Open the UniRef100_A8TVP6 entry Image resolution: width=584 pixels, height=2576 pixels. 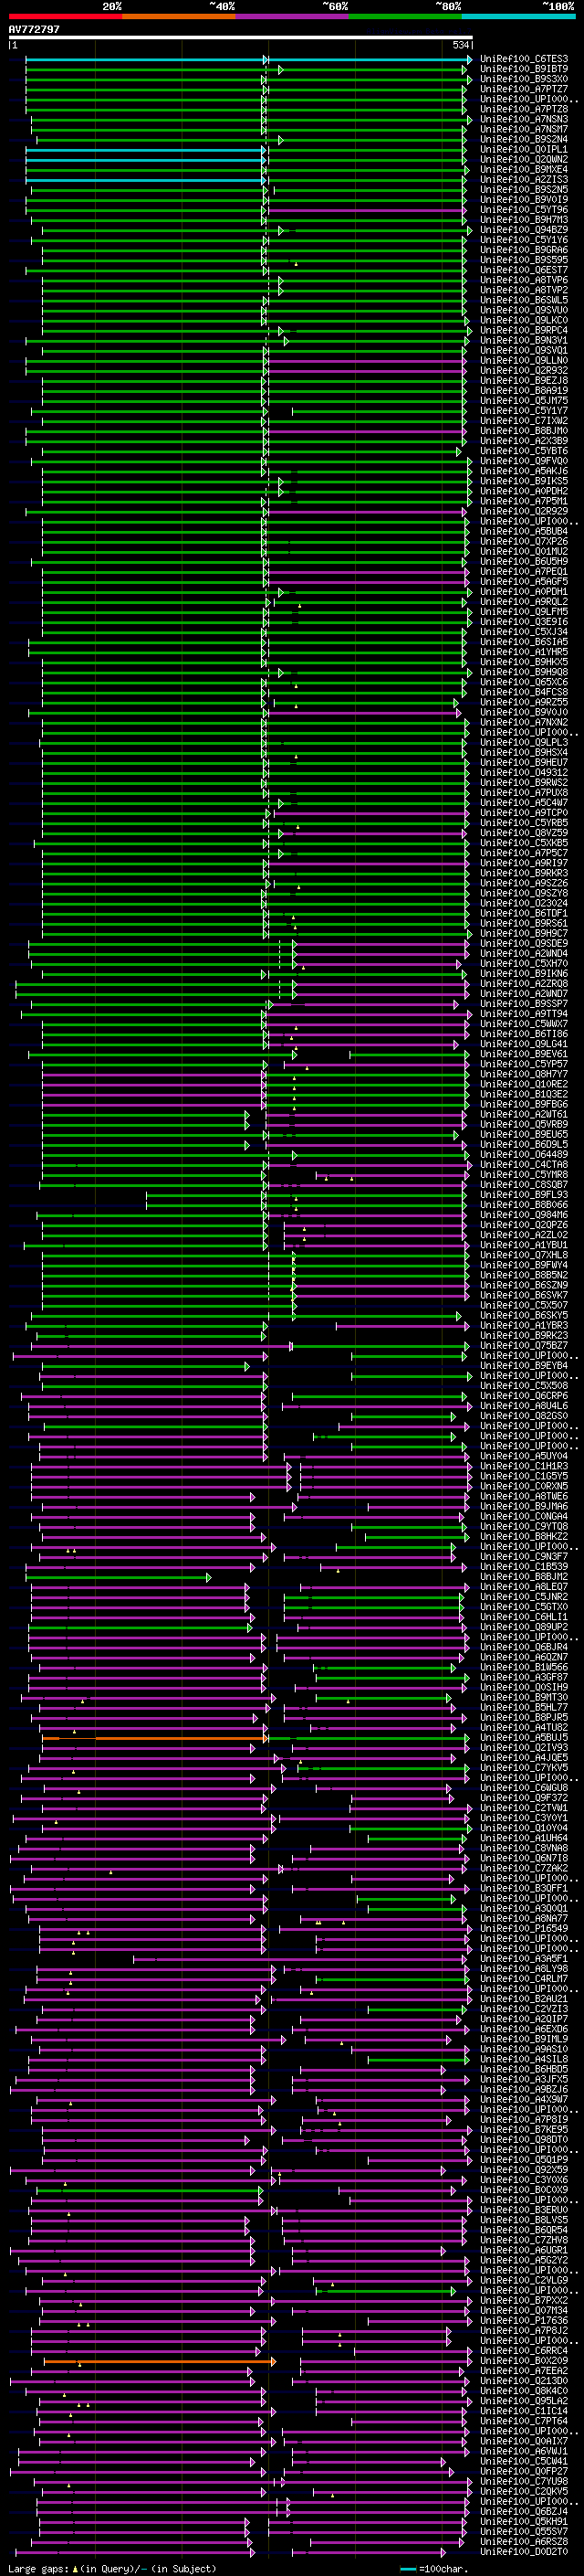click(x=523, y=280)
